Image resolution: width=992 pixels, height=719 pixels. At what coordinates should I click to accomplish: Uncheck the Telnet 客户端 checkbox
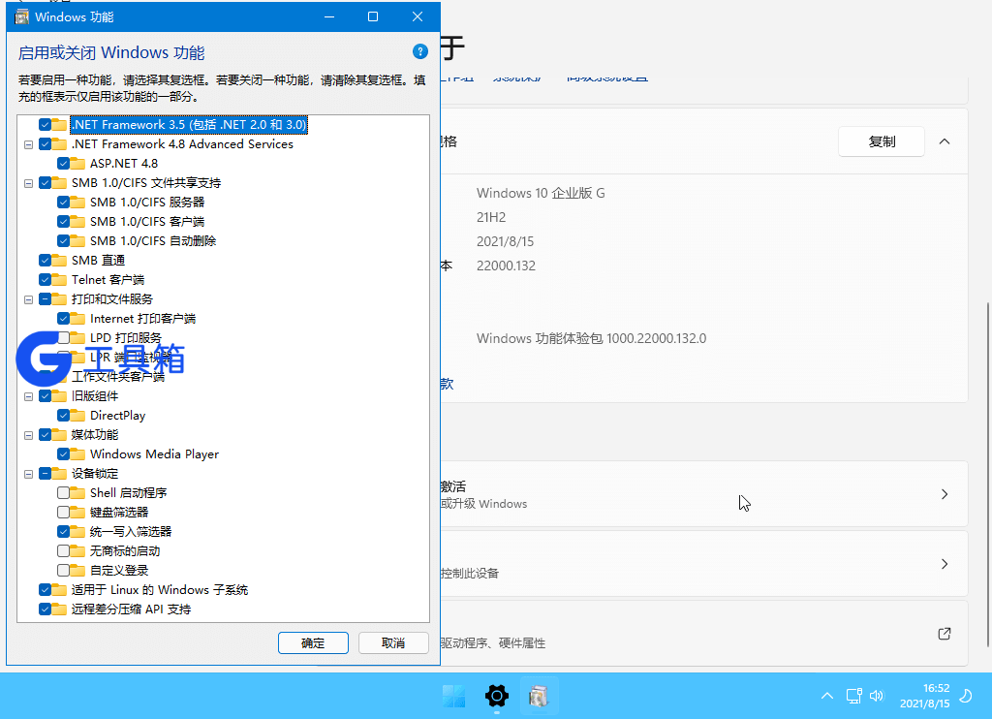45,280
